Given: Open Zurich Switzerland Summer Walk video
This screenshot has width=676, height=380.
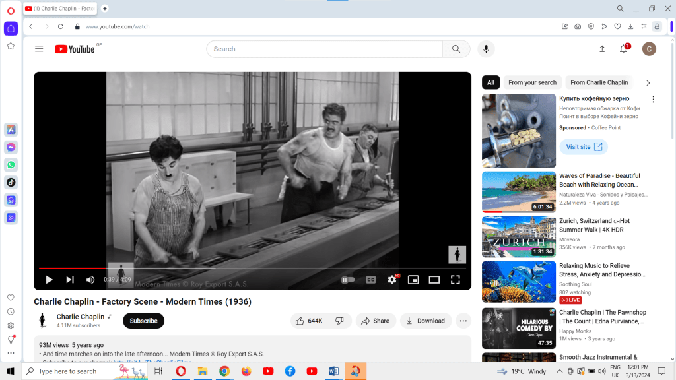Looking at the screenshot, I should 519,237.
